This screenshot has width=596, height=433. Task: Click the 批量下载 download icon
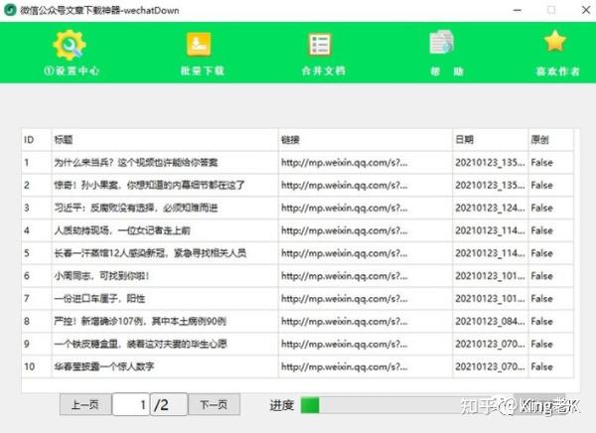coord(199,45)
